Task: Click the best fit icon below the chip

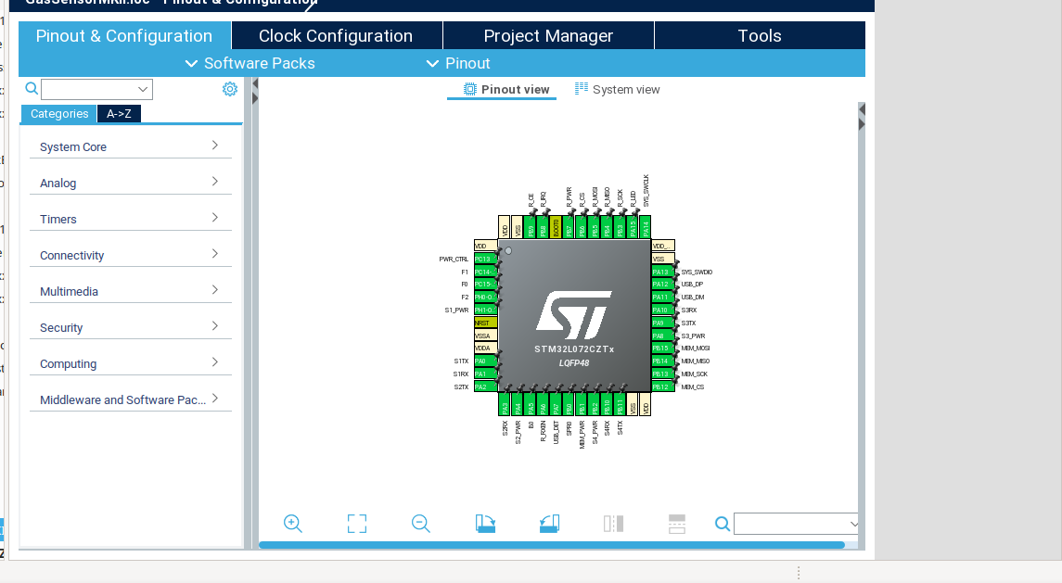Action: 356,524
